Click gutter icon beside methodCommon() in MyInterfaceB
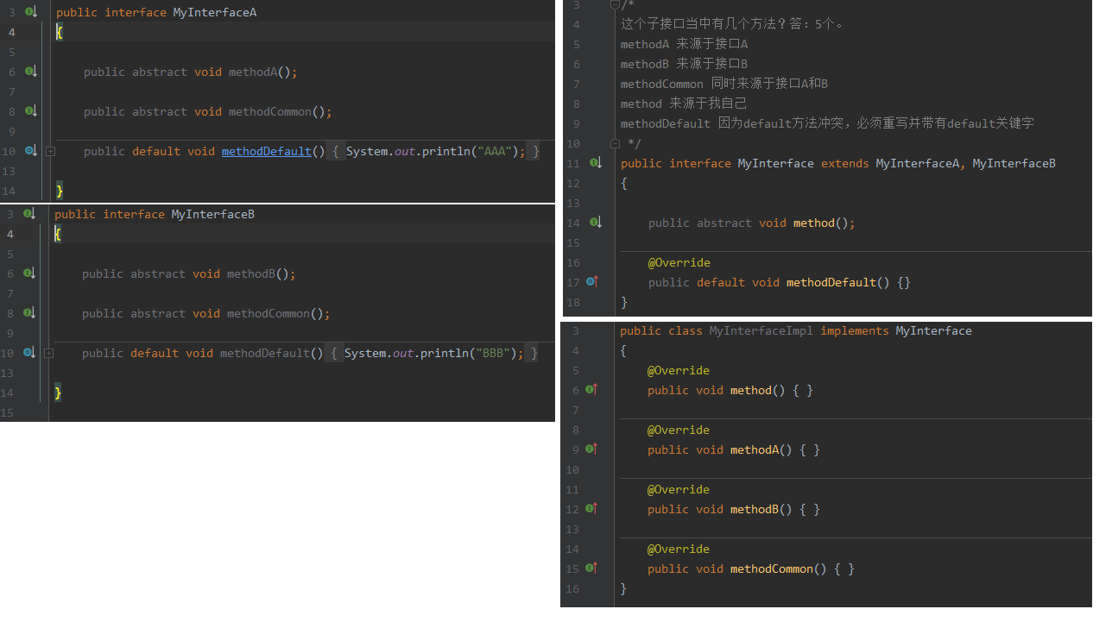This screenshot has width=1112, height=628. [30, 313]
